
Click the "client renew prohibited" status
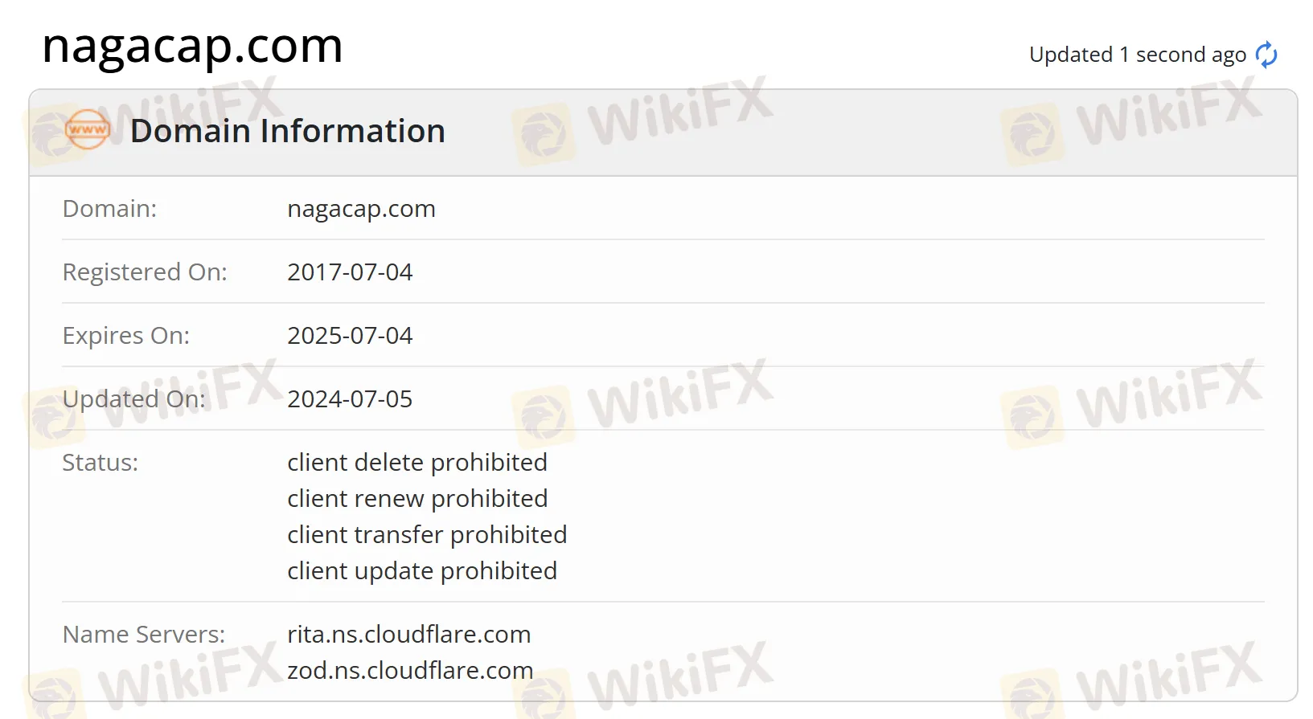click(x=417, y=499)
